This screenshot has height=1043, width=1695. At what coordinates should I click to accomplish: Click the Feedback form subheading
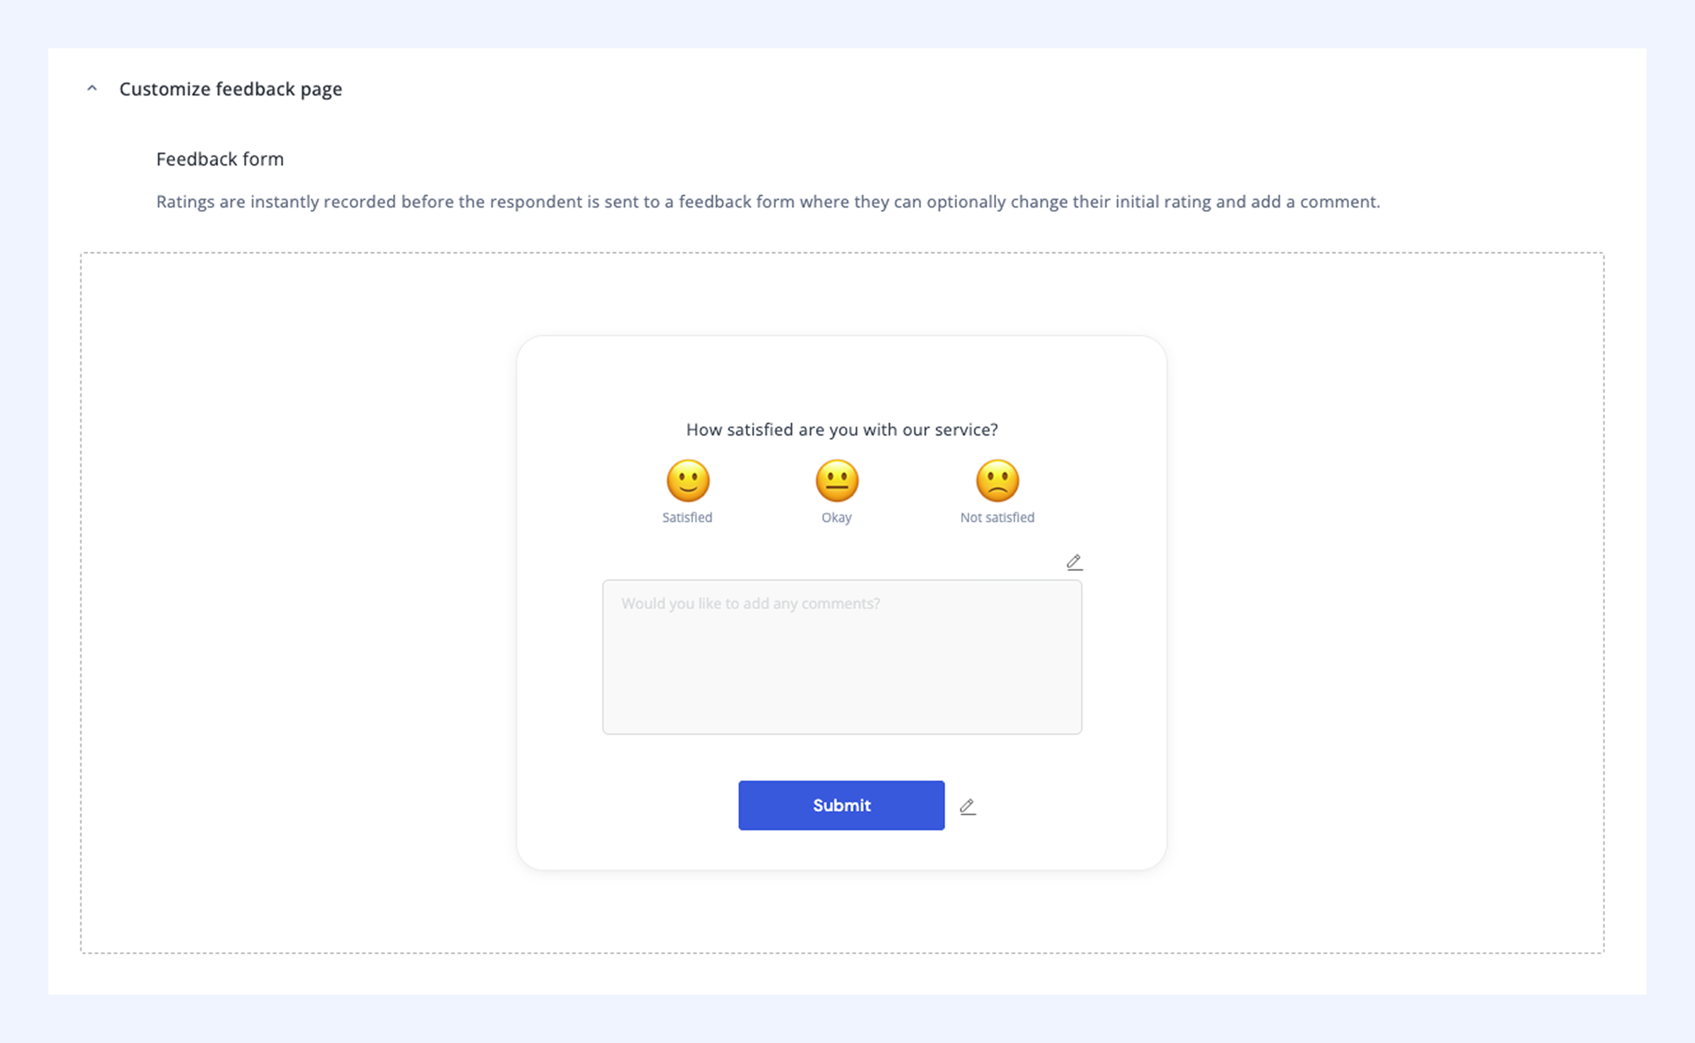[219, 159]
